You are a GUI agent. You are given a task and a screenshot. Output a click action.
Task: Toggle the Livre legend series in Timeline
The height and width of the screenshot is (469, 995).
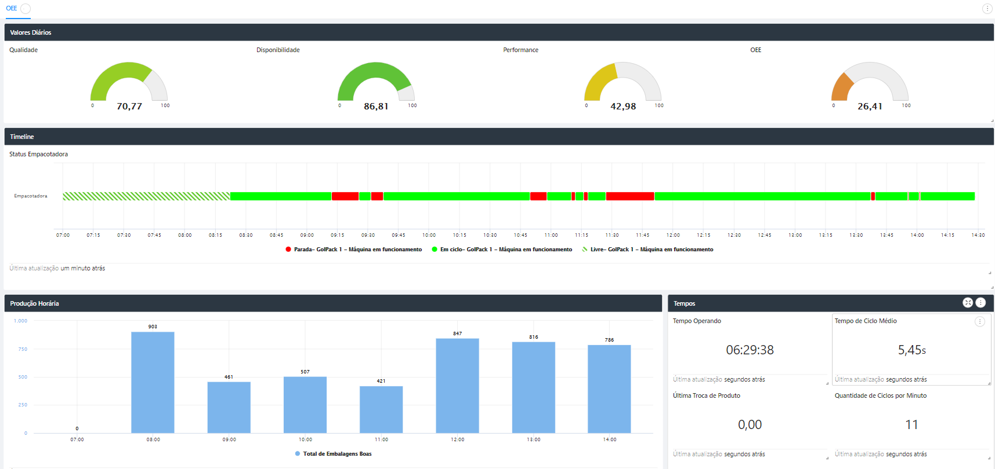tap(648, 250)
